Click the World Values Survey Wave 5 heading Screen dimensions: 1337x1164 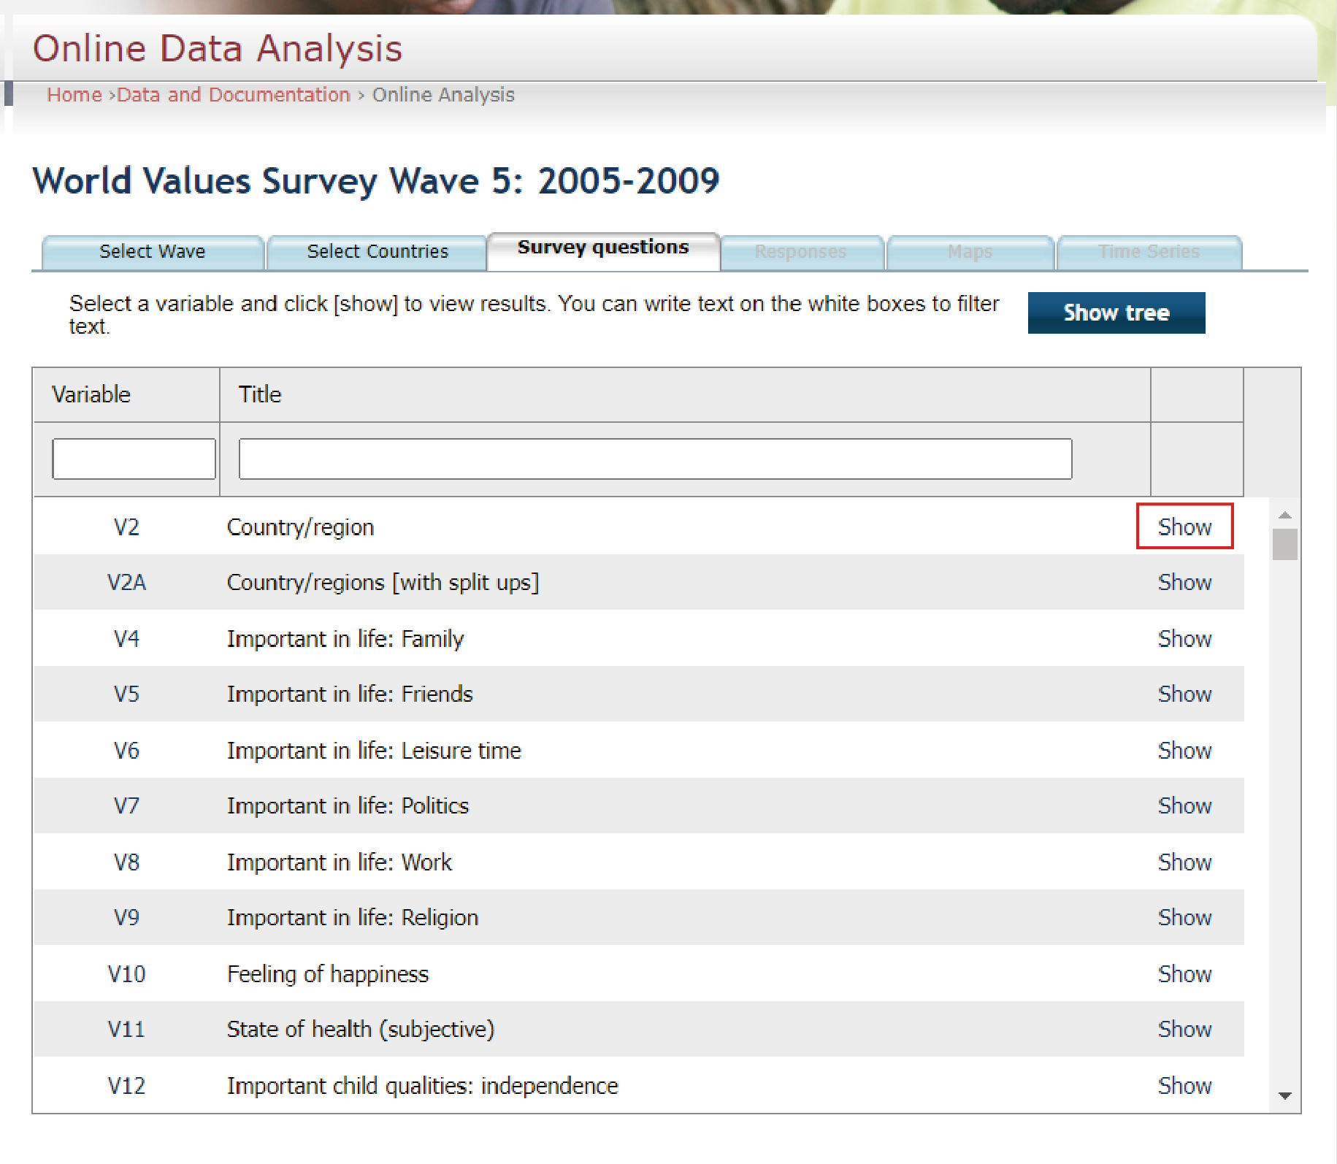376,180
